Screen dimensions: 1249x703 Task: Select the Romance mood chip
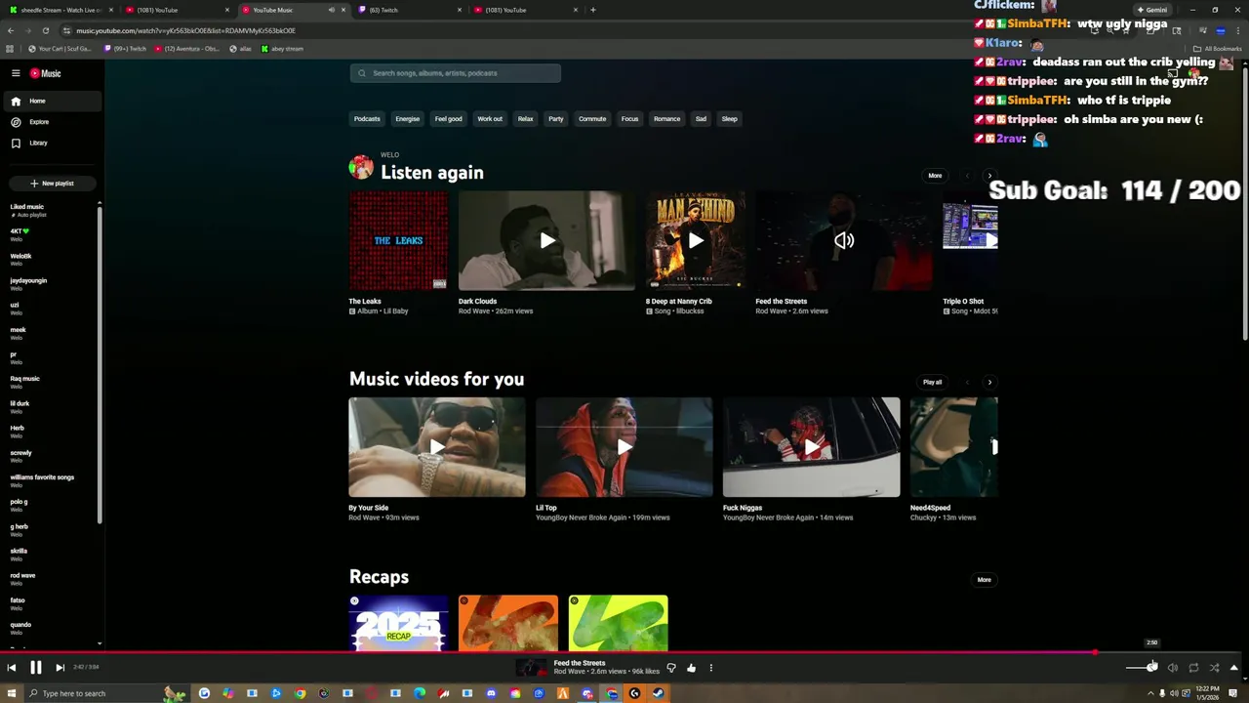[667, 119]
